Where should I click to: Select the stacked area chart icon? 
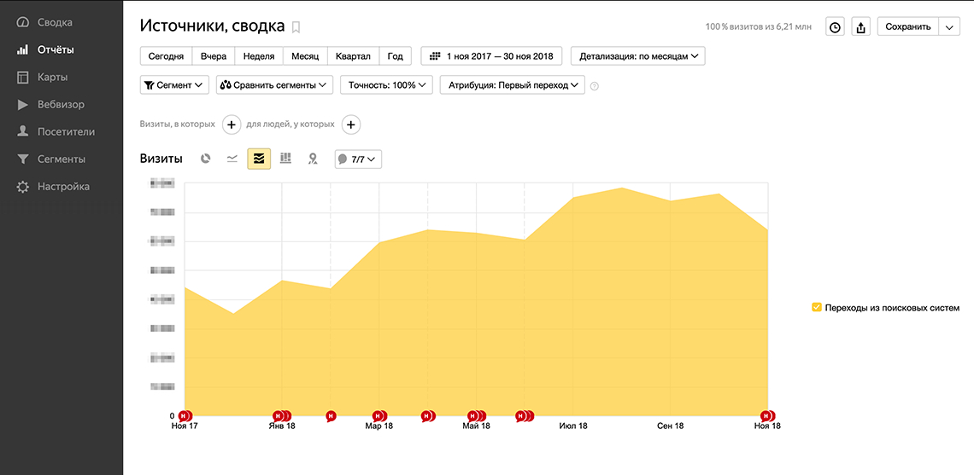259,159
